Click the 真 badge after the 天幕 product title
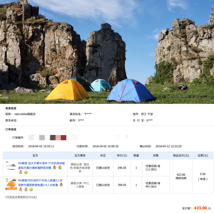 (x=55, y=168)
